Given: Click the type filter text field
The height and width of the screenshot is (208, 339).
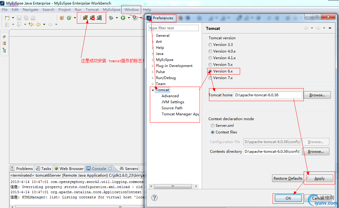Looking at the screenshot, I should (174, 28).
